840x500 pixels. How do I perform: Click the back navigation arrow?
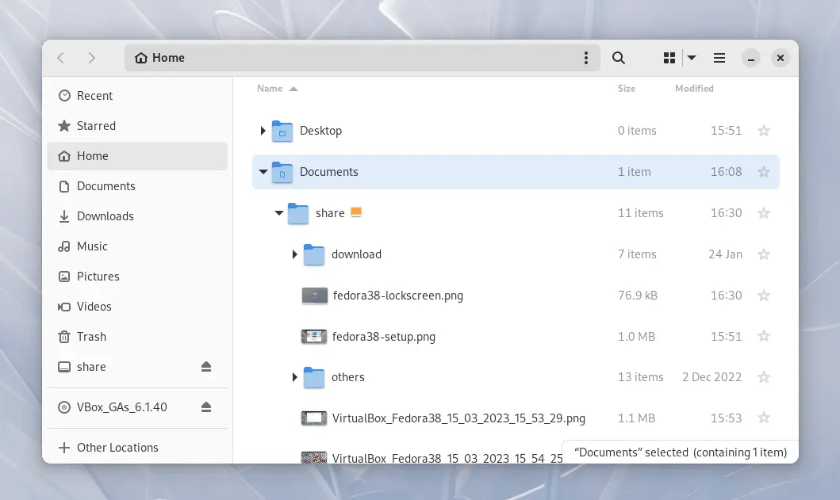61,58
